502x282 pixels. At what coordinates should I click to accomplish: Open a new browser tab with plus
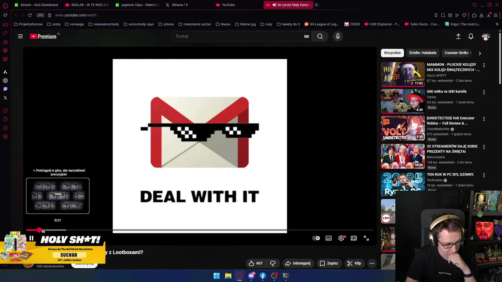(316, 5)
